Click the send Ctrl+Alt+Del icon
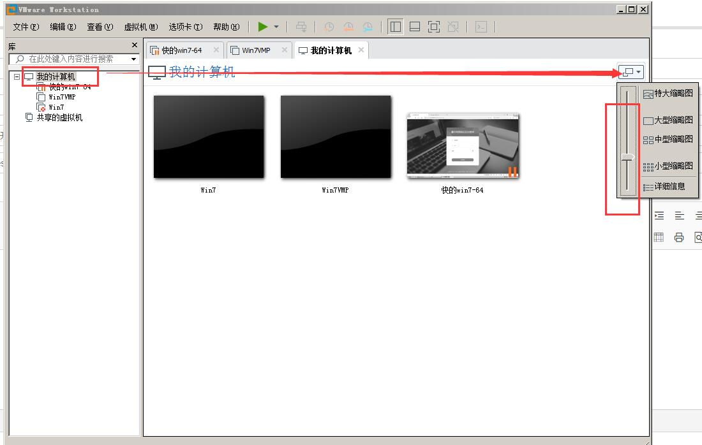Image resolution: width=702 pixels, height=445 pixels. click(x=301, y=27)
